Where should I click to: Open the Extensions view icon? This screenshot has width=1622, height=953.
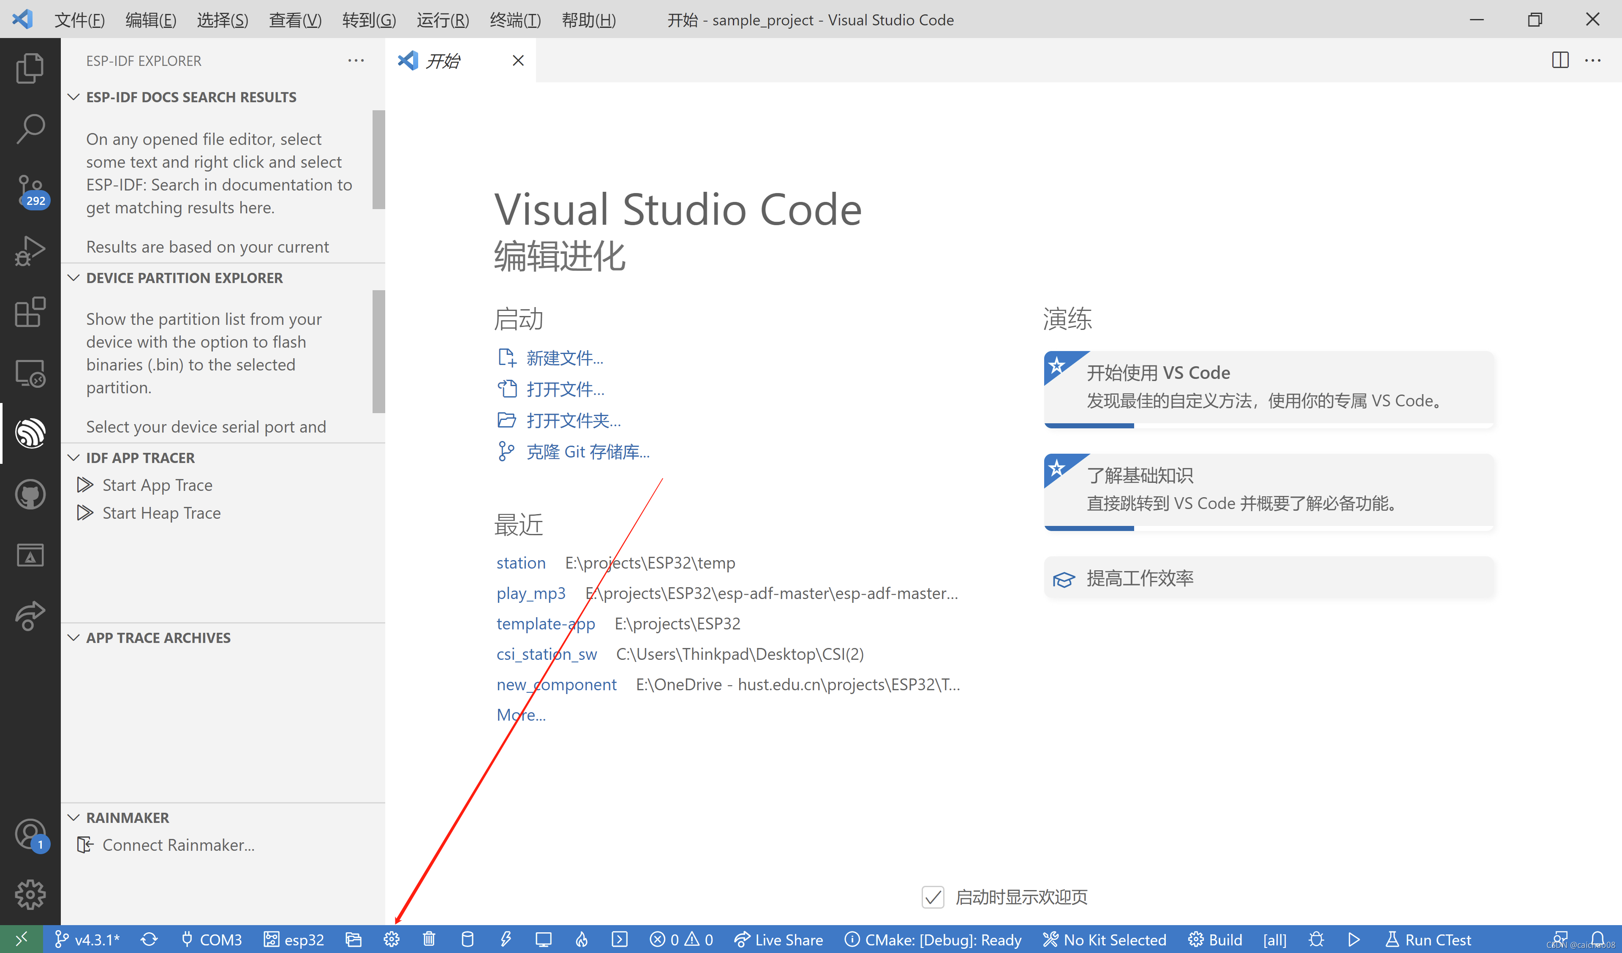(30, 312)
